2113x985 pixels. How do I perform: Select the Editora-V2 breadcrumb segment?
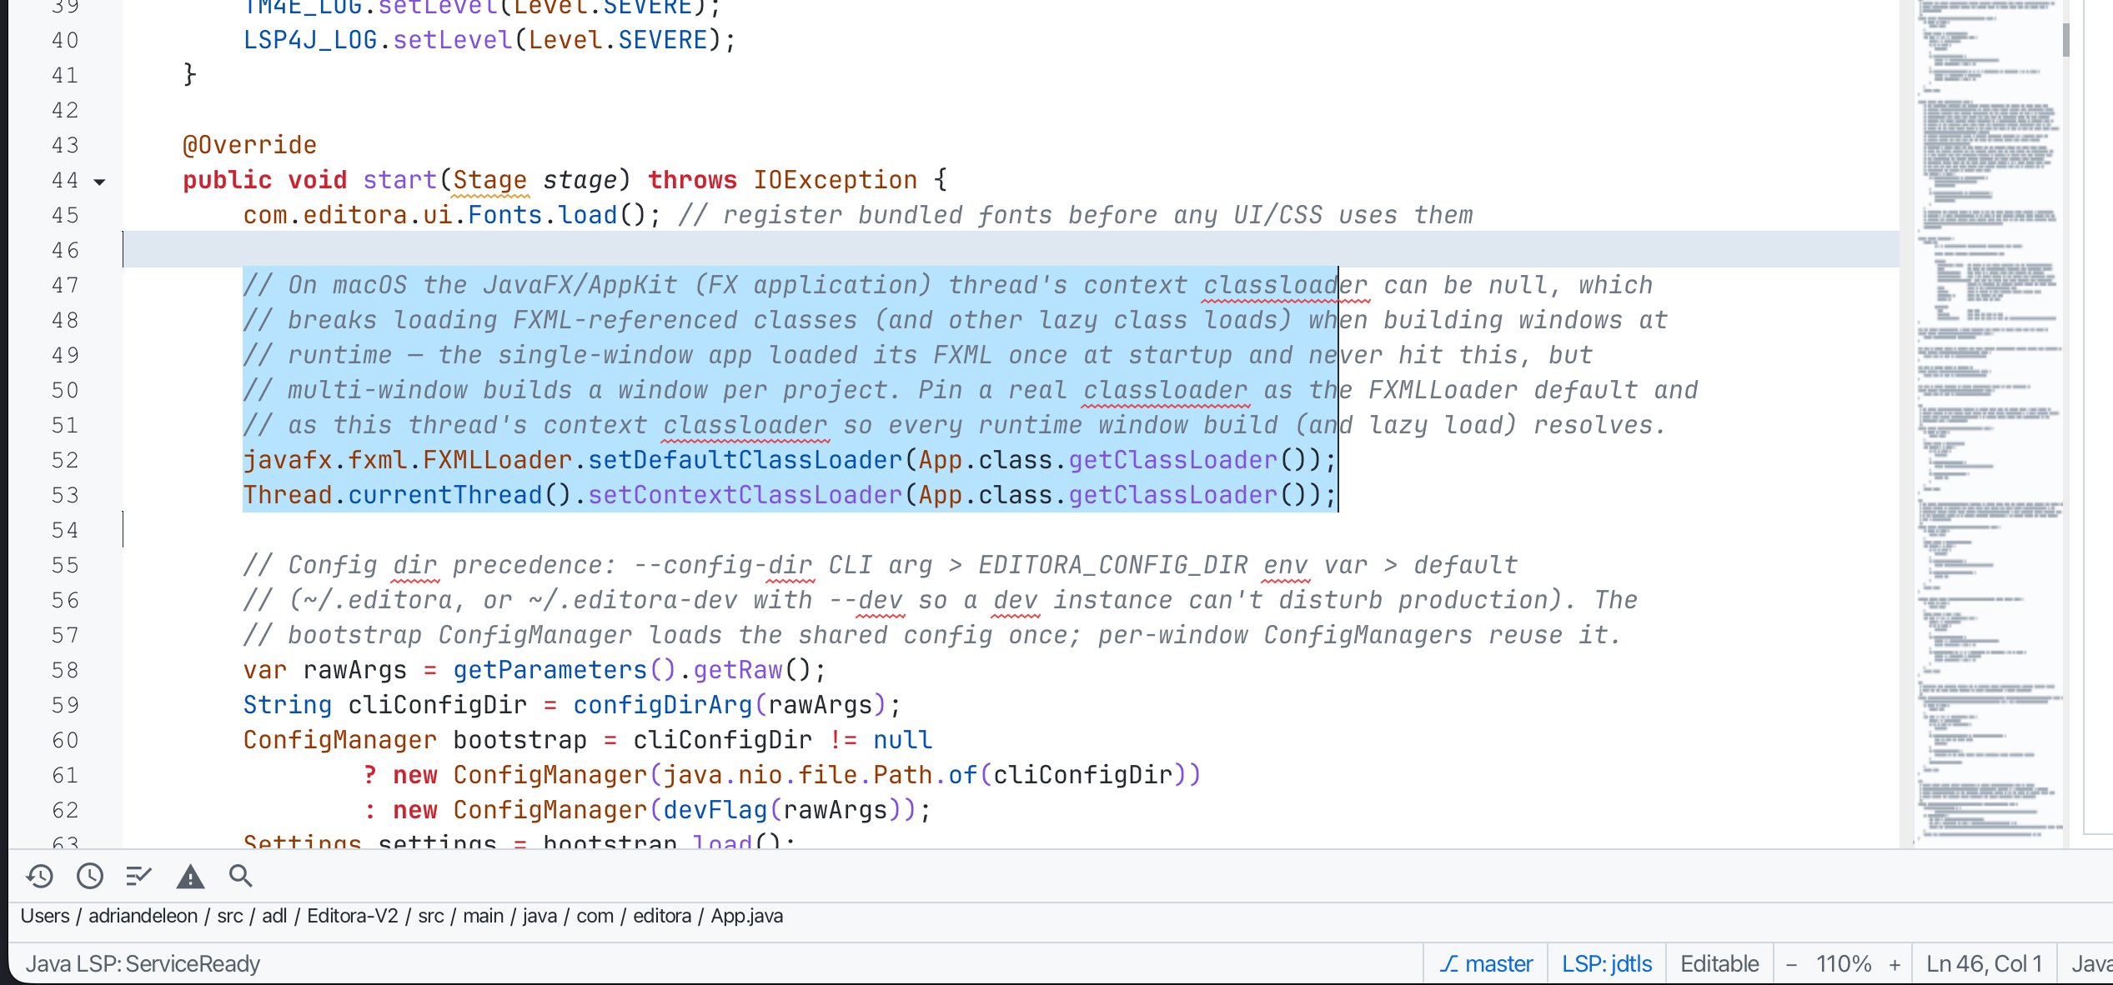(353, 916)
